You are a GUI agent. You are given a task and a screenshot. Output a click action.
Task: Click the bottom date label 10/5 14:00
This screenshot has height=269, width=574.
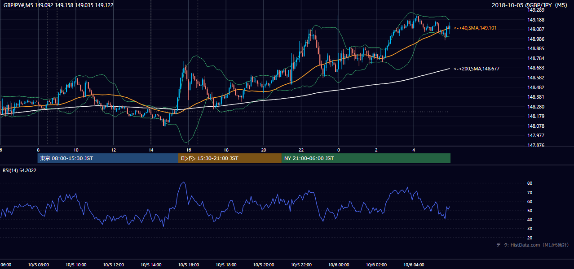[151, 265]
